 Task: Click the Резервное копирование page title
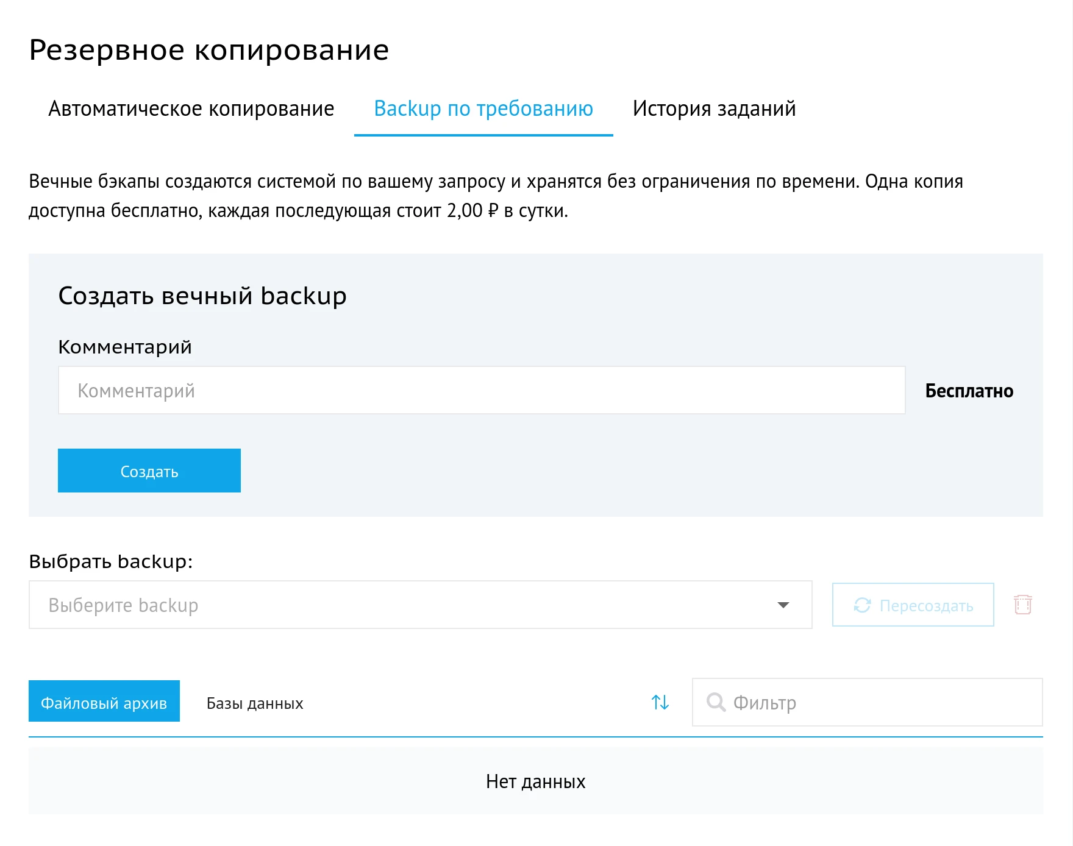209,50
